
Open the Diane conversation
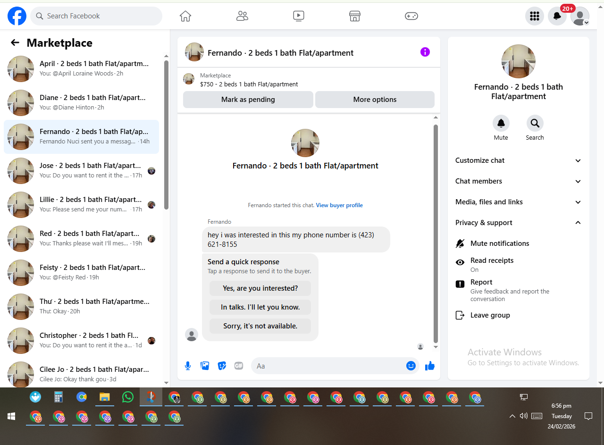coord(81,103)
